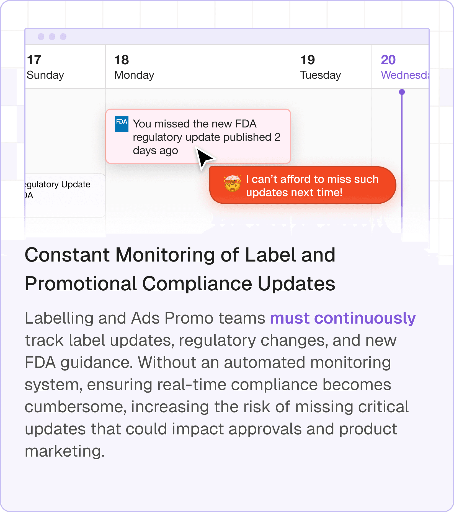The height and width of the screenshot is (512, 454).
Task: Click the black mouse cursor arrow graphic
Action: click(x=205, y=159)
